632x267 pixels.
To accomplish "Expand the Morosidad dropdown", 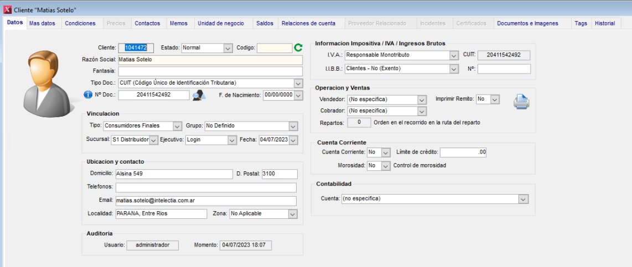I will point(386,166).
